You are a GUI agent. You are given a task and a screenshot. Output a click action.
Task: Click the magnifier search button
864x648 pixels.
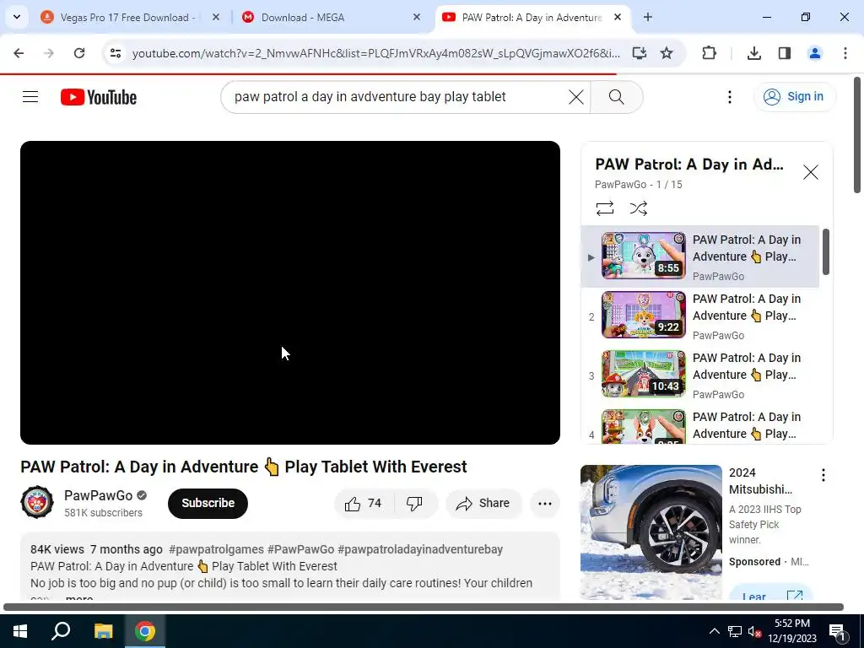tap(616, 97)
